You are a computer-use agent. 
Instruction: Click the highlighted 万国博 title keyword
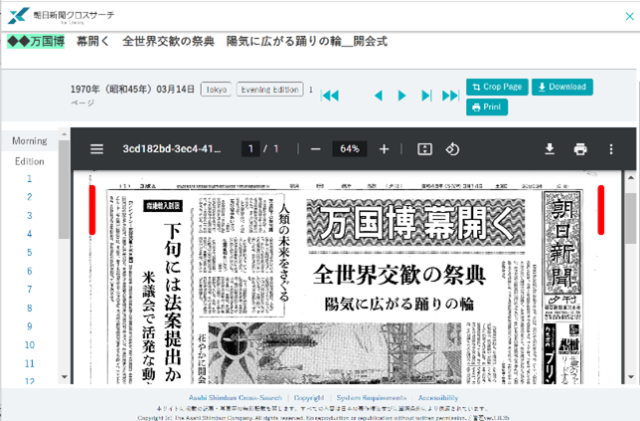point(36,41)
